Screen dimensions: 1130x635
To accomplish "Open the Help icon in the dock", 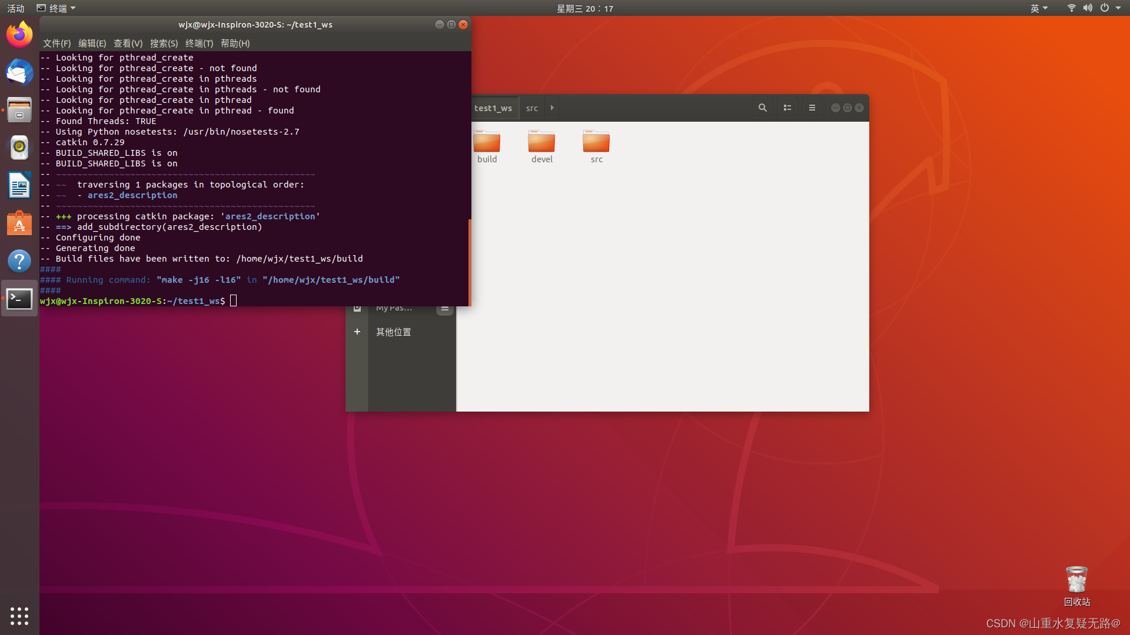I will click(19, 260).
